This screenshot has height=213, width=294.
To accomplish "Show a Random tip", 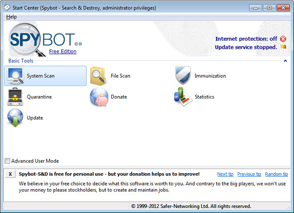I will pos(277,174).
